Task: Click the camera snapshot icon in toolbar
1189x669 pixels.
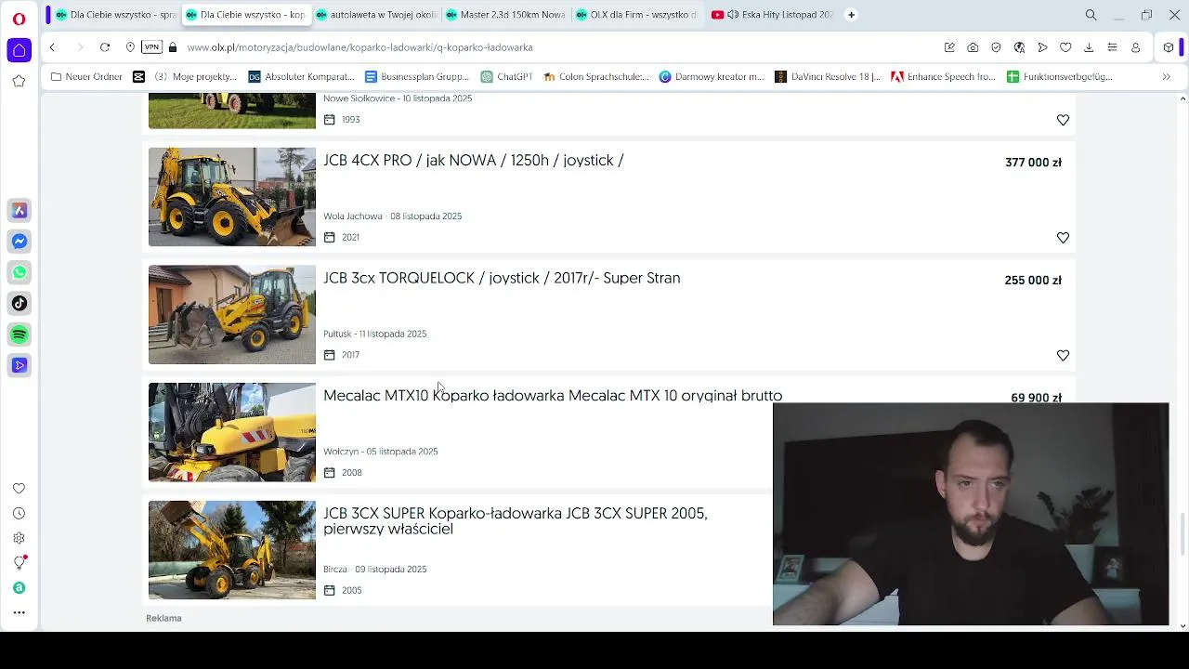Action: point(973,47)
